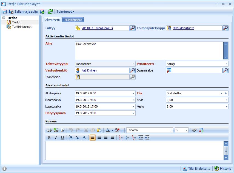Click the search icon beside Toimenpide
234x173 pixels.
click(133, 77)
